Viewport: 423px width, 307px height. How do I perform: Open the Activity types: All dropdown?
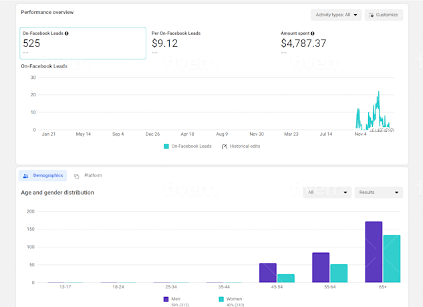coord(336,15)
